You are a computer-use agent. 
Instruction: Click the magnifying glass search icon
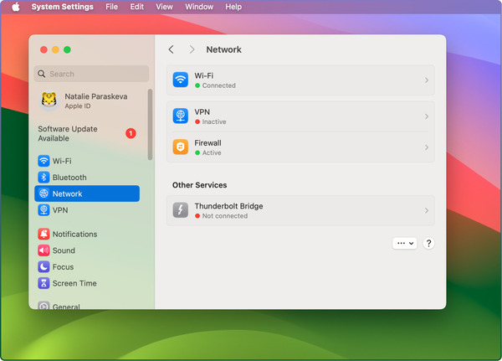pyautogui.click(x=42, y=74)
